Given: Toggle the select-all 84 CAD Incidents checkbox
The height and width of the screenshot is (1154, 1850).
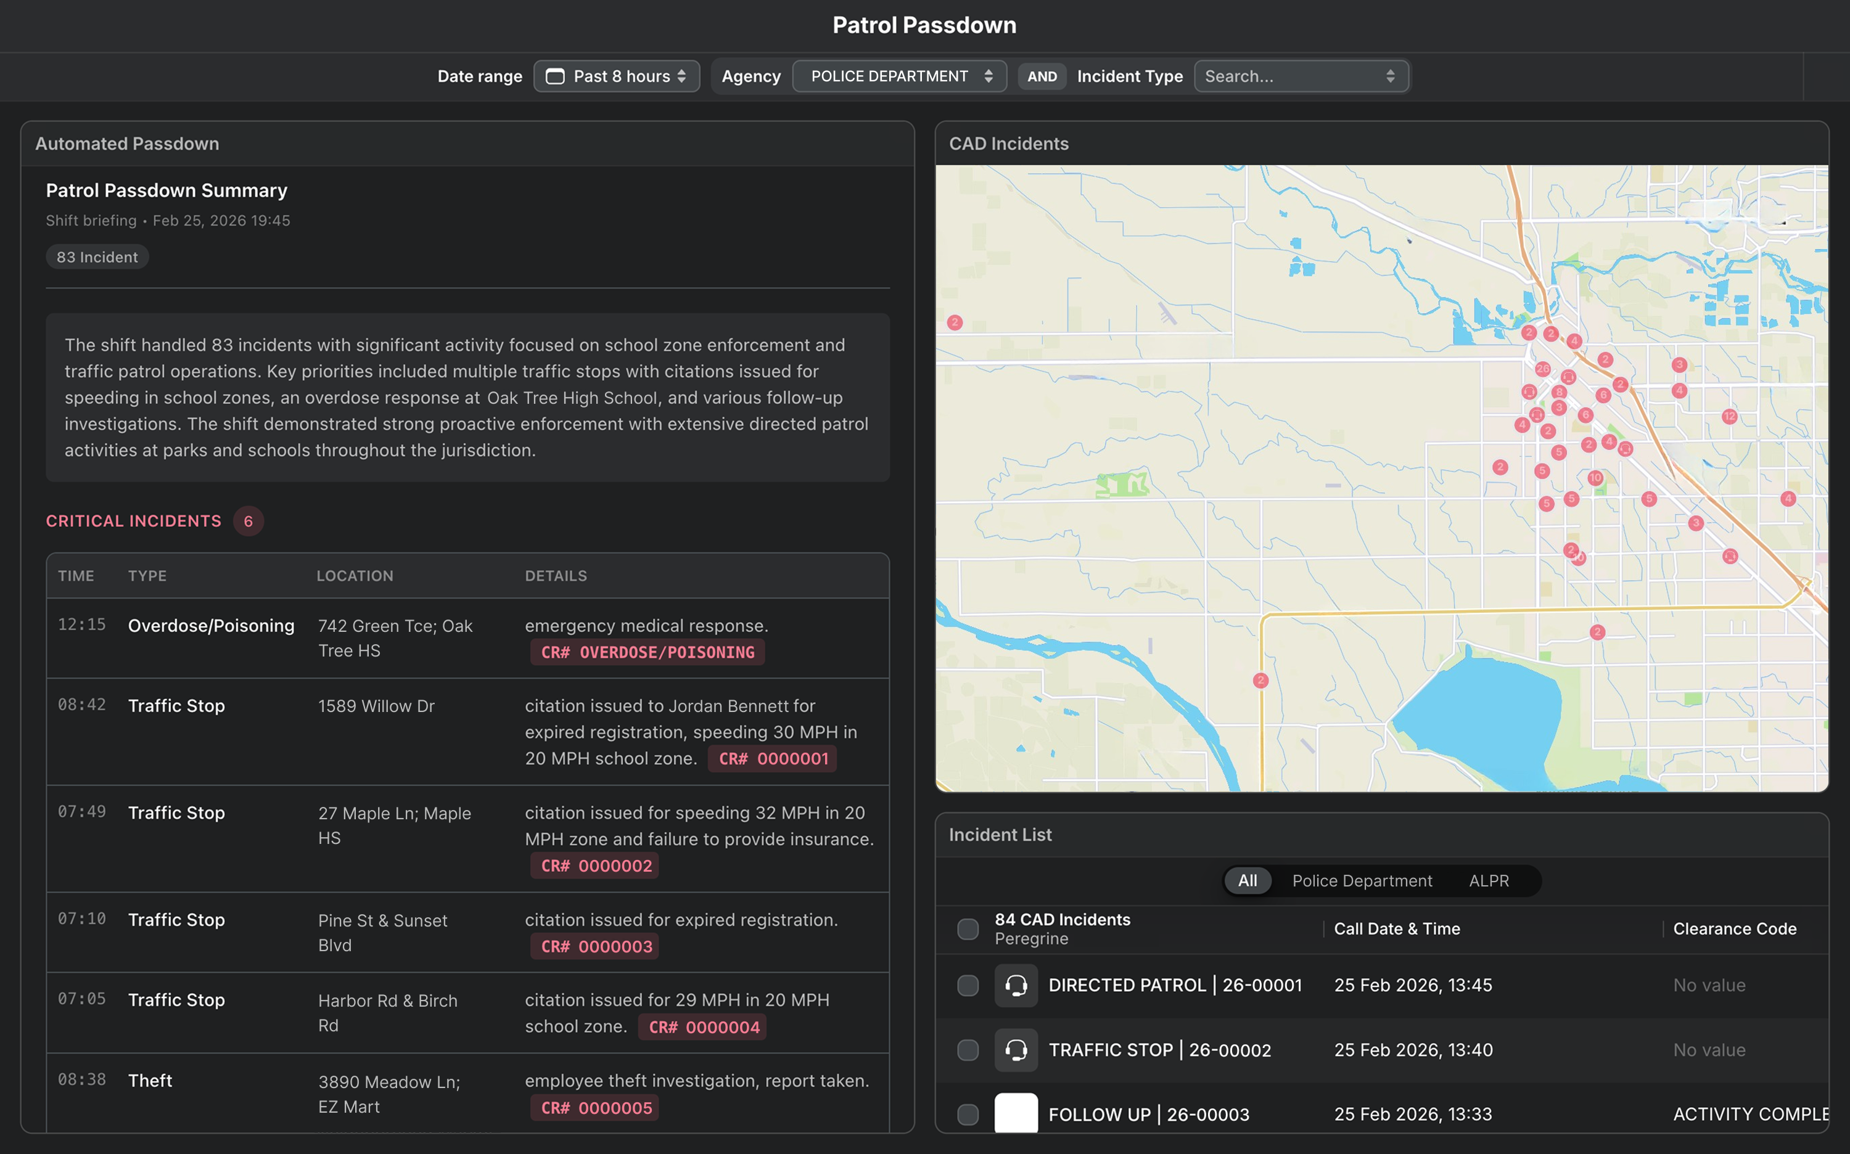Looking at the screenshot, I should click(968, 929).
